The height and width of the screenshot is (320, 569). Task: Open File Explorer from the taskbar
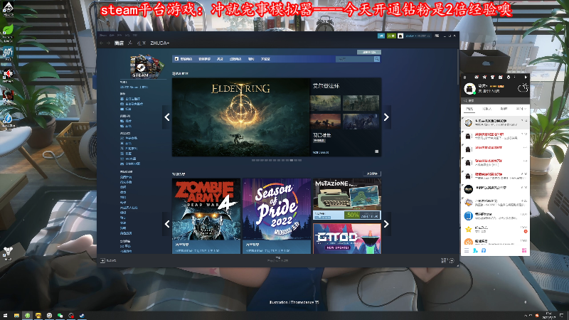[x=16, y=316]
